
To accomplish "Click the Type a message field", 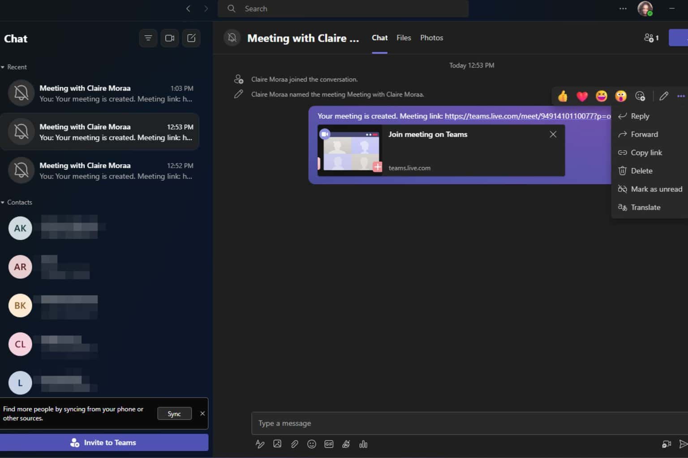I will (469, 423).
